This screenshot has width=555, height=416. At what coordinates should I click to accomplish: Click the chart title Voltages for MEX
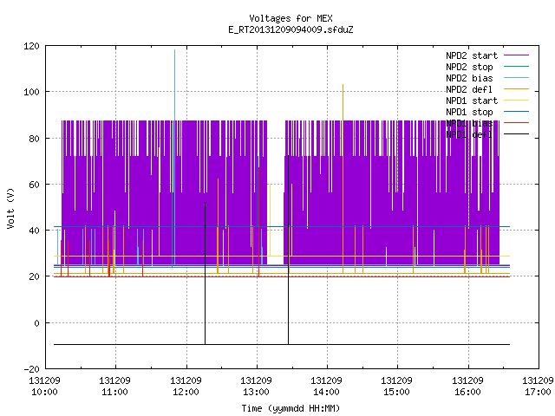[291, 18]
